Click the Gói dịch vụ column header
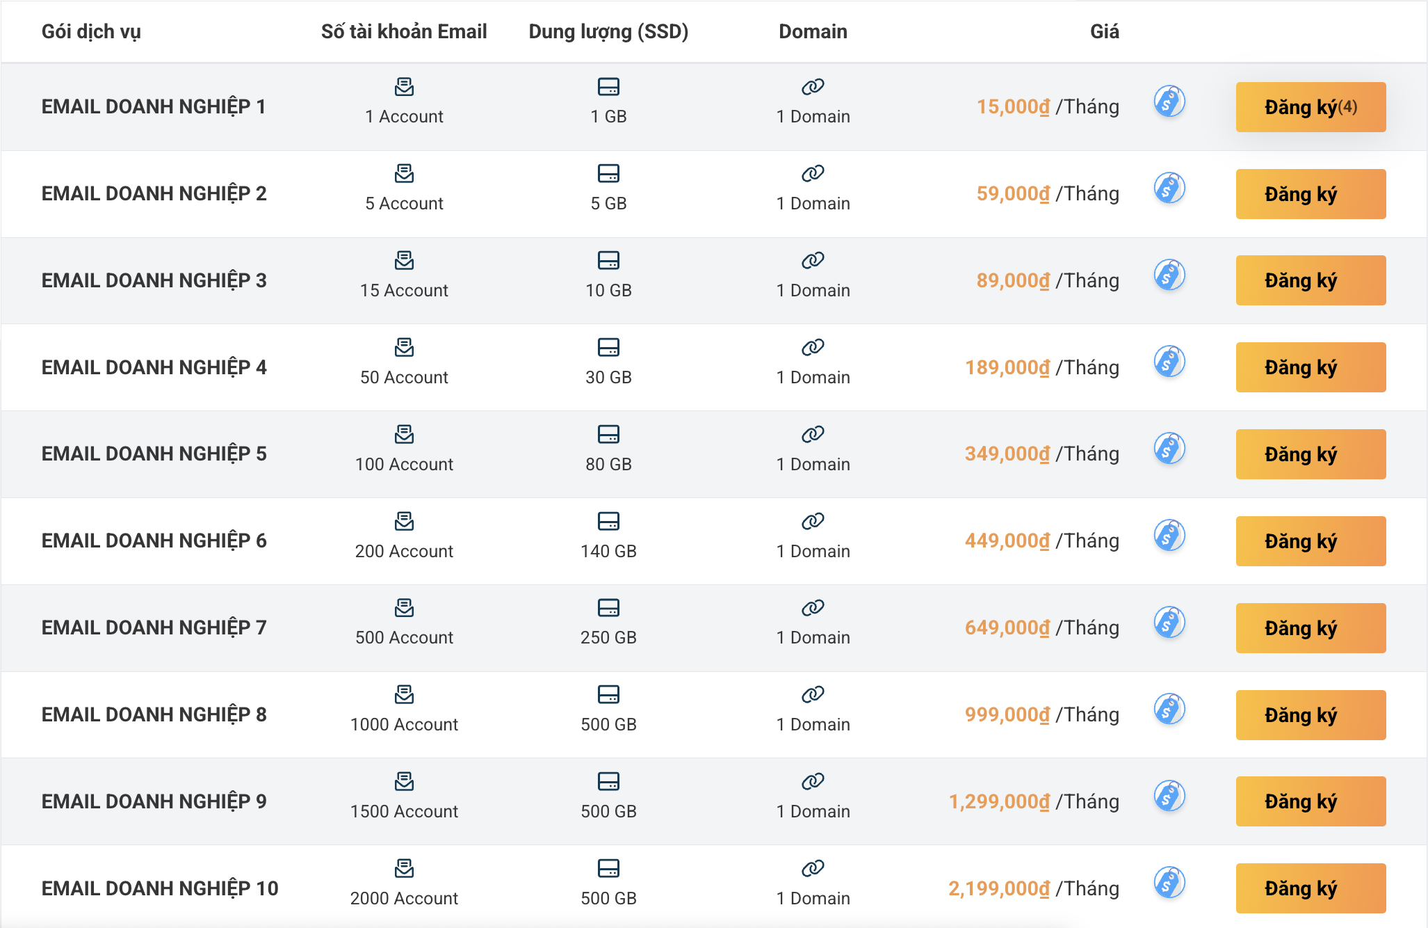1428x928 pixels. (x=91, y=31)
